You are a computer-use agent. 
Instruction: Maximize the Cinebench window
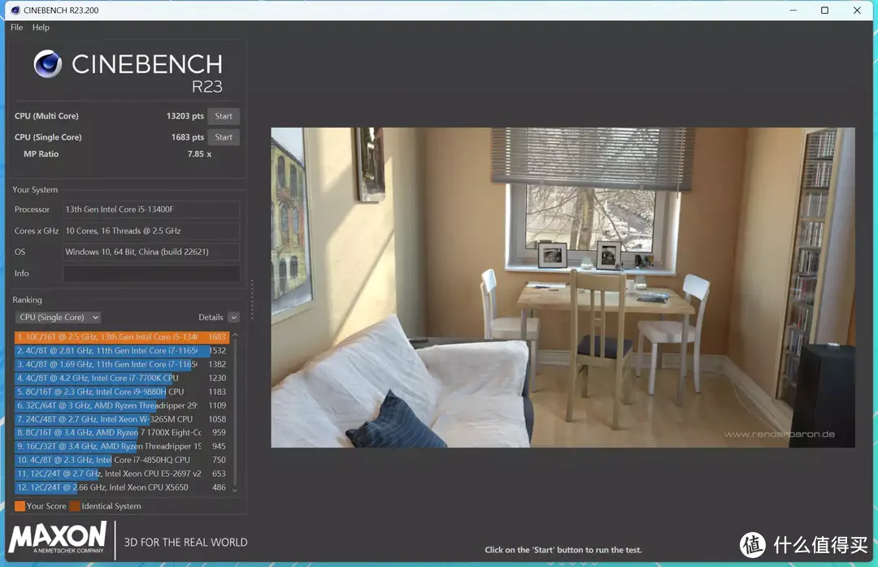click(825, 10)
